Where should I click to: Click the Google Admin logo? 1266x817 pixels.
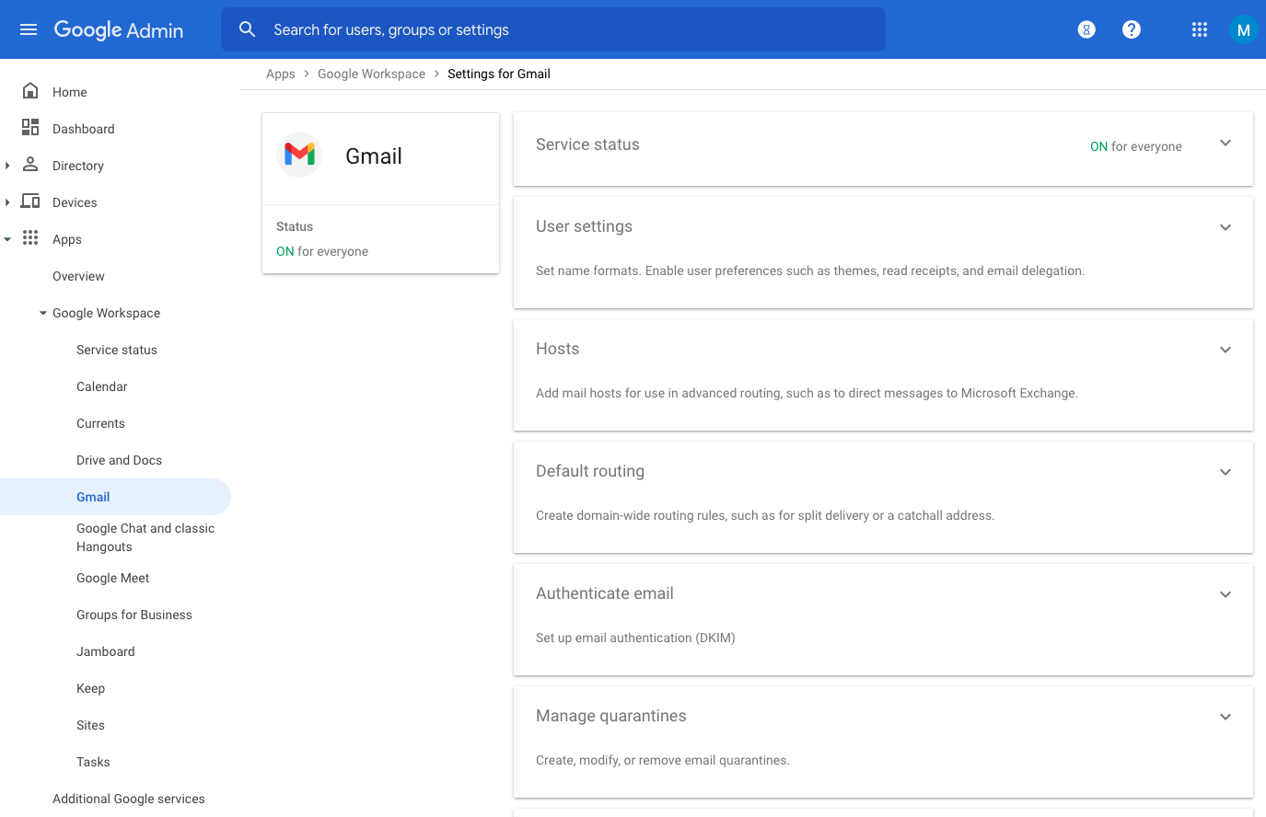click(x=119, y=30)
